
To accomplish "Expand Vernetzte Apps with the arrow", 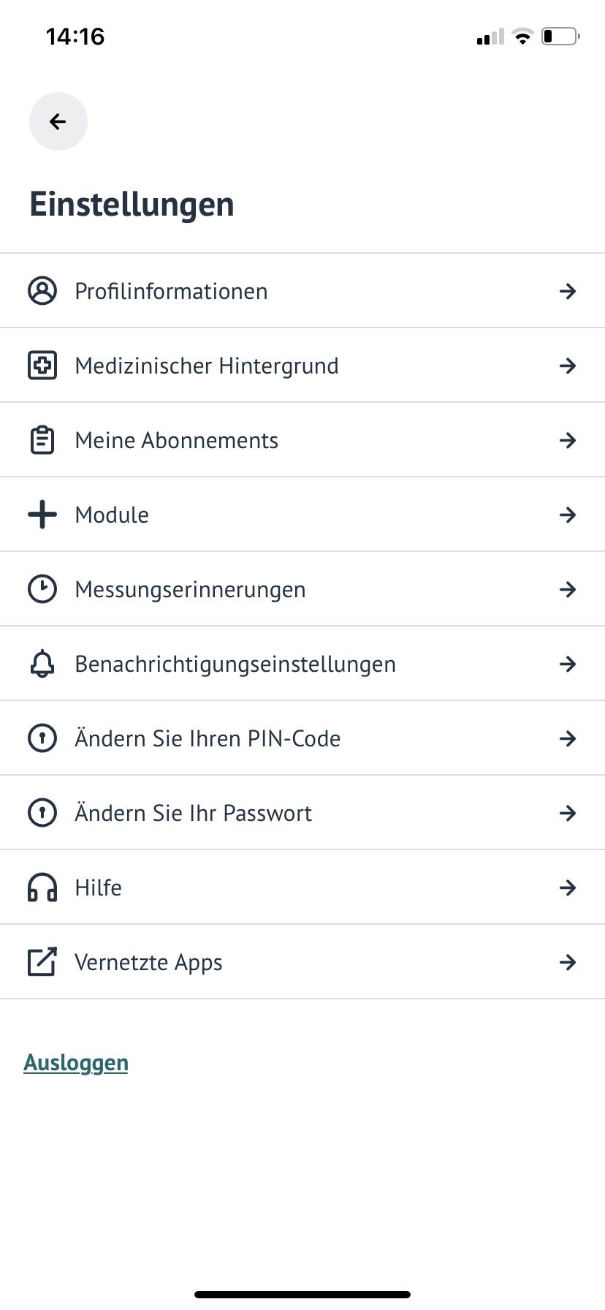I will 568,962.
